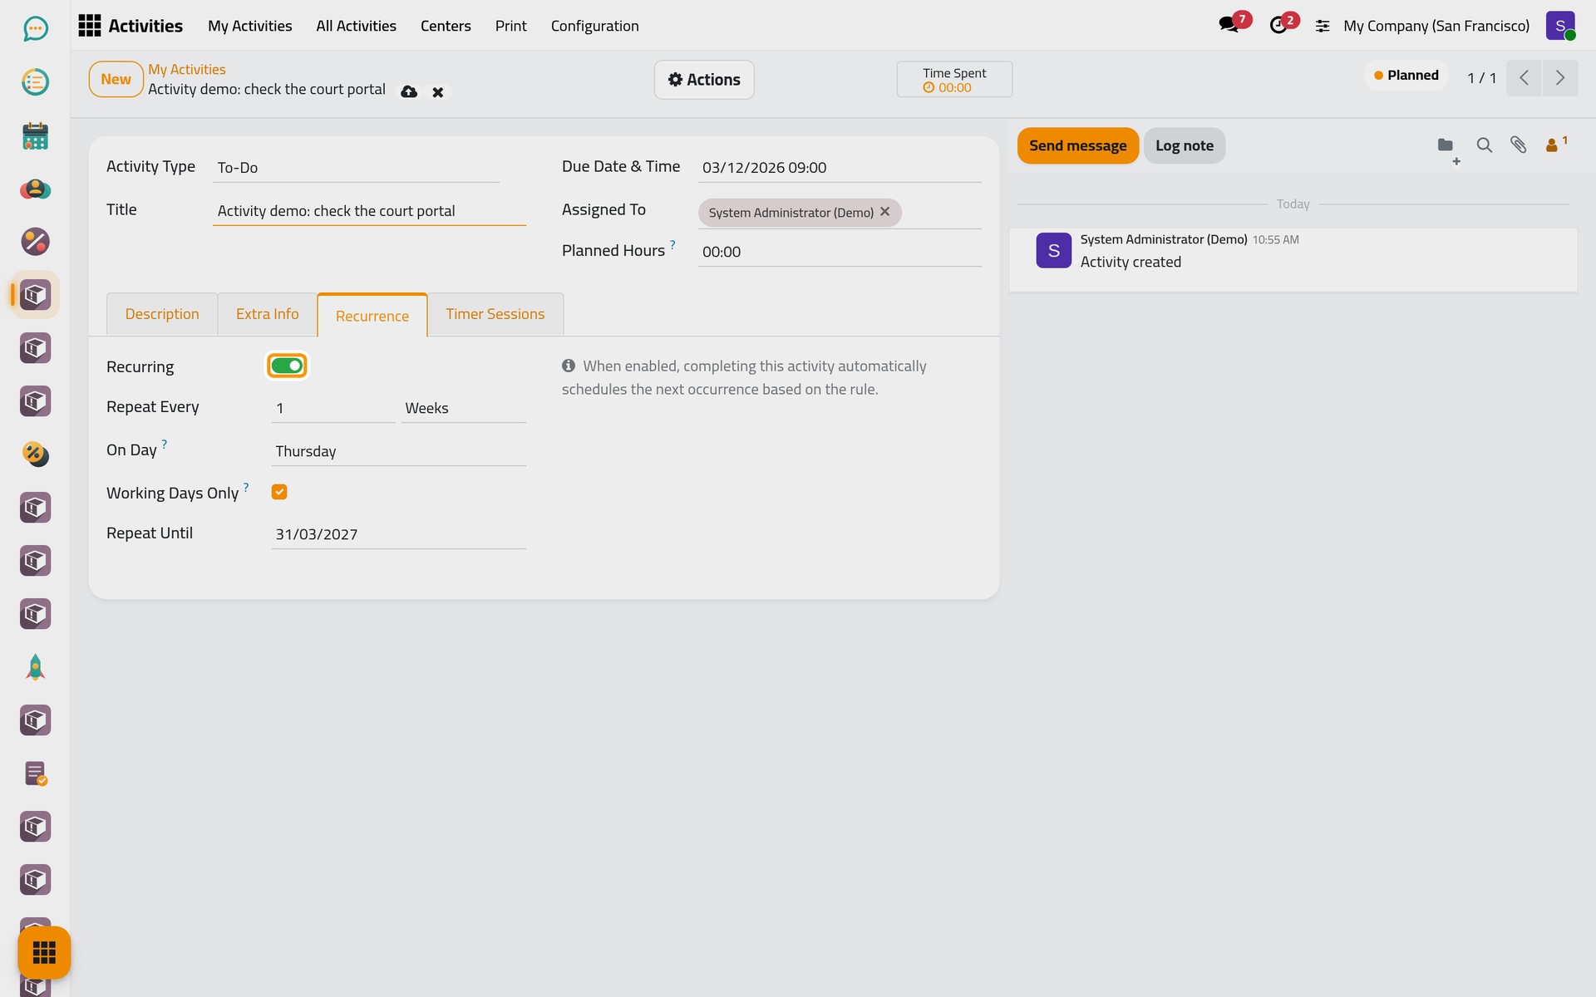This screenshot has width=1596, height=997.
Task: Click the Planned Hours input field
Action: pos(840,252)
